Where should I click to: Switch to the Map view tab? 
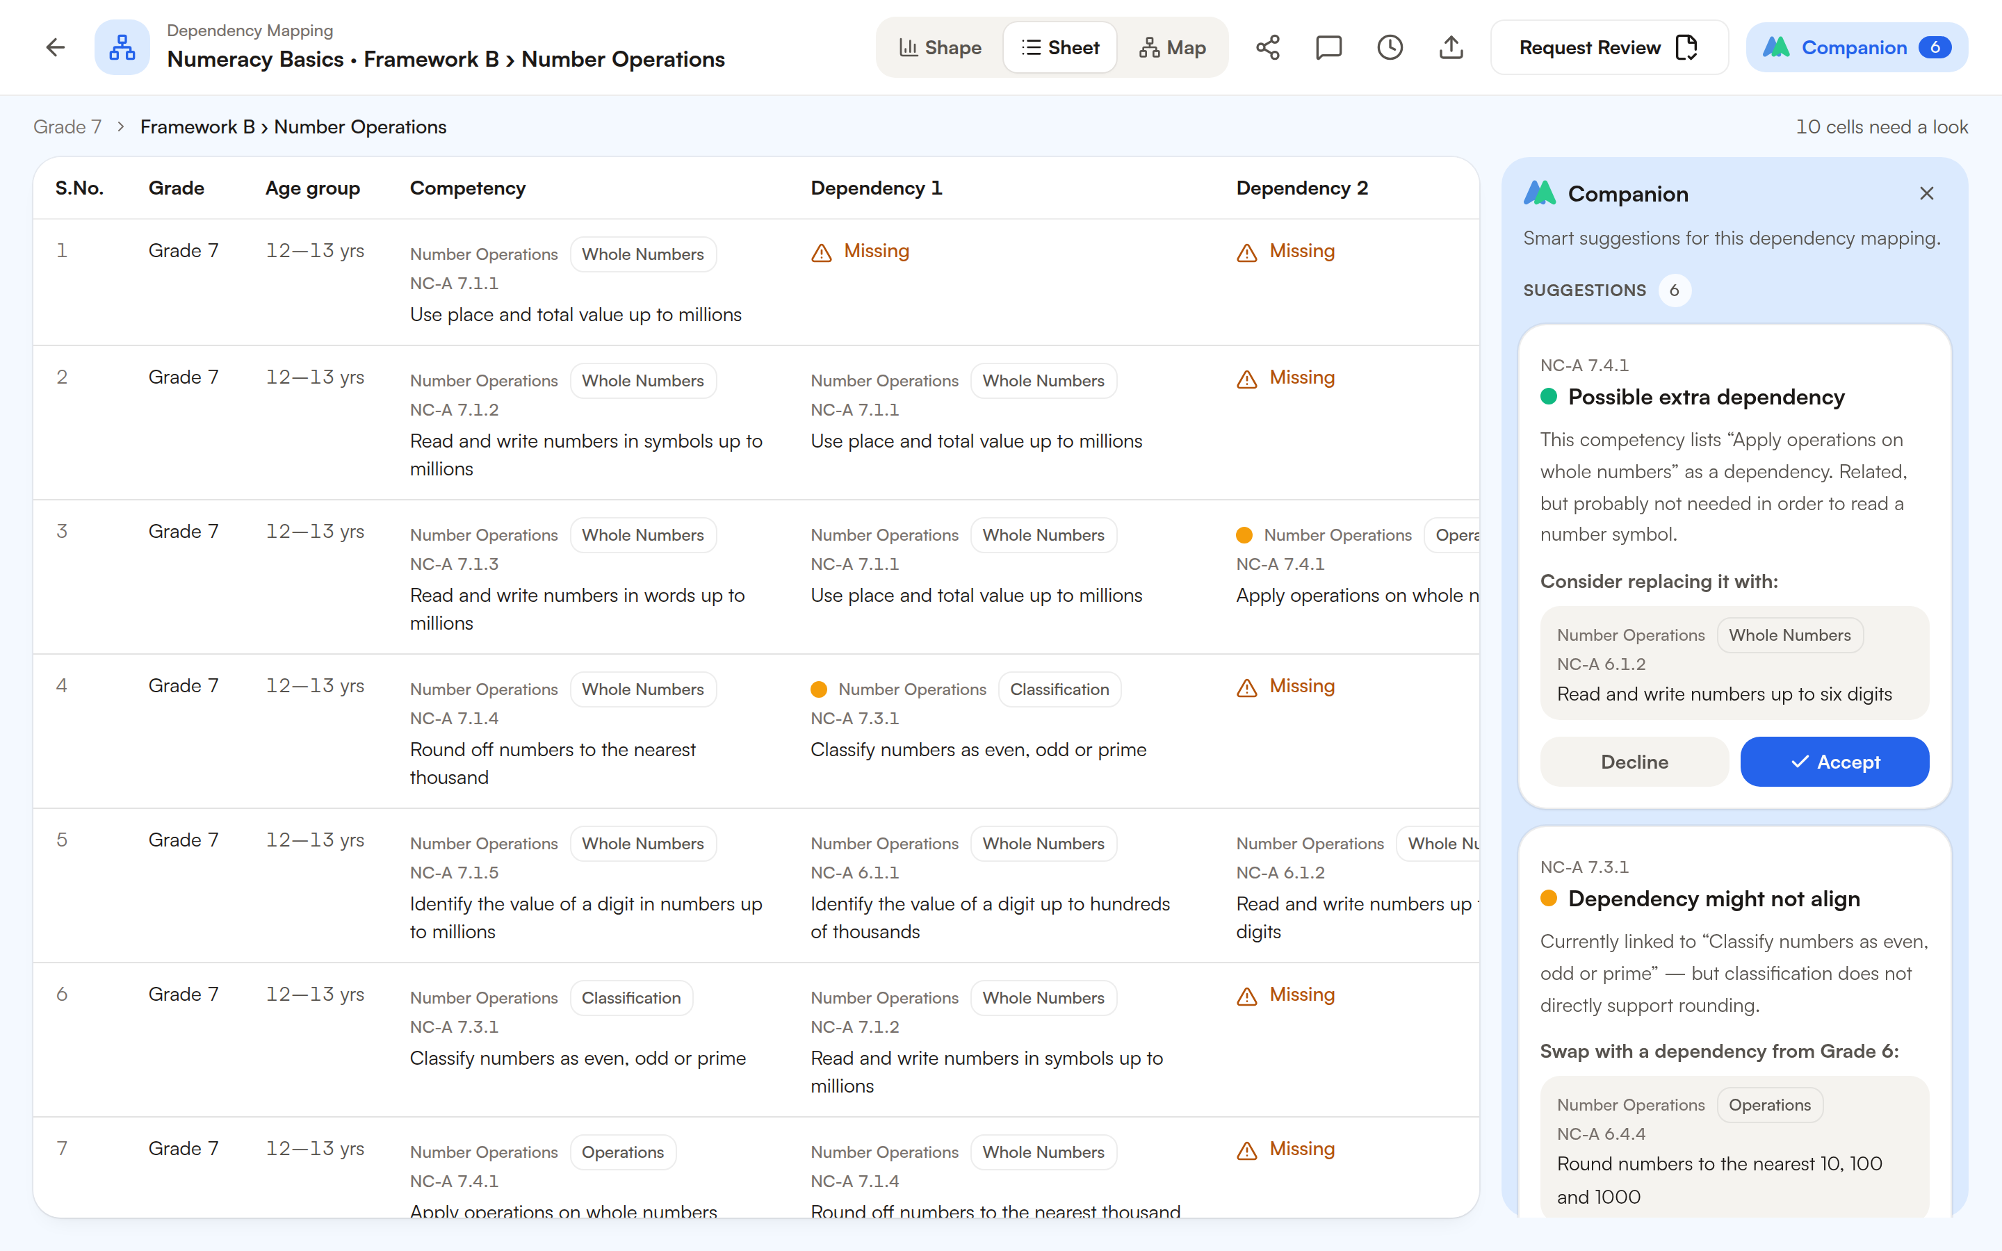pyautogui.click(x=1172, y=47)
